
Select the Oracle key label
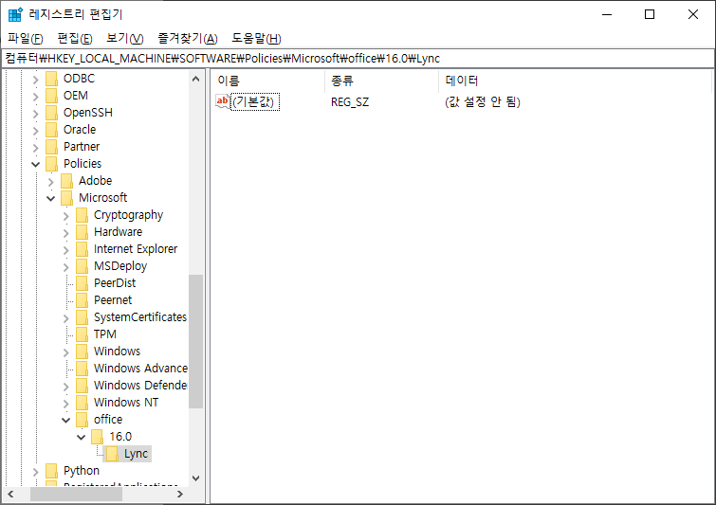[x=80, y=130]
